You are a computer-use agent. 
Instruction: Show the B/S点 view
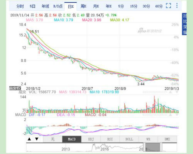click(58, 6)
